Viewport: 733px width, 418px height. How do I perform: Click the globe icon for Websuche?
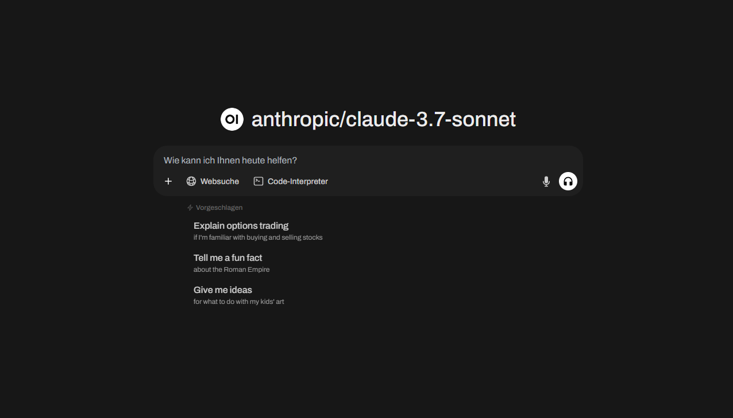pos(191,181)
